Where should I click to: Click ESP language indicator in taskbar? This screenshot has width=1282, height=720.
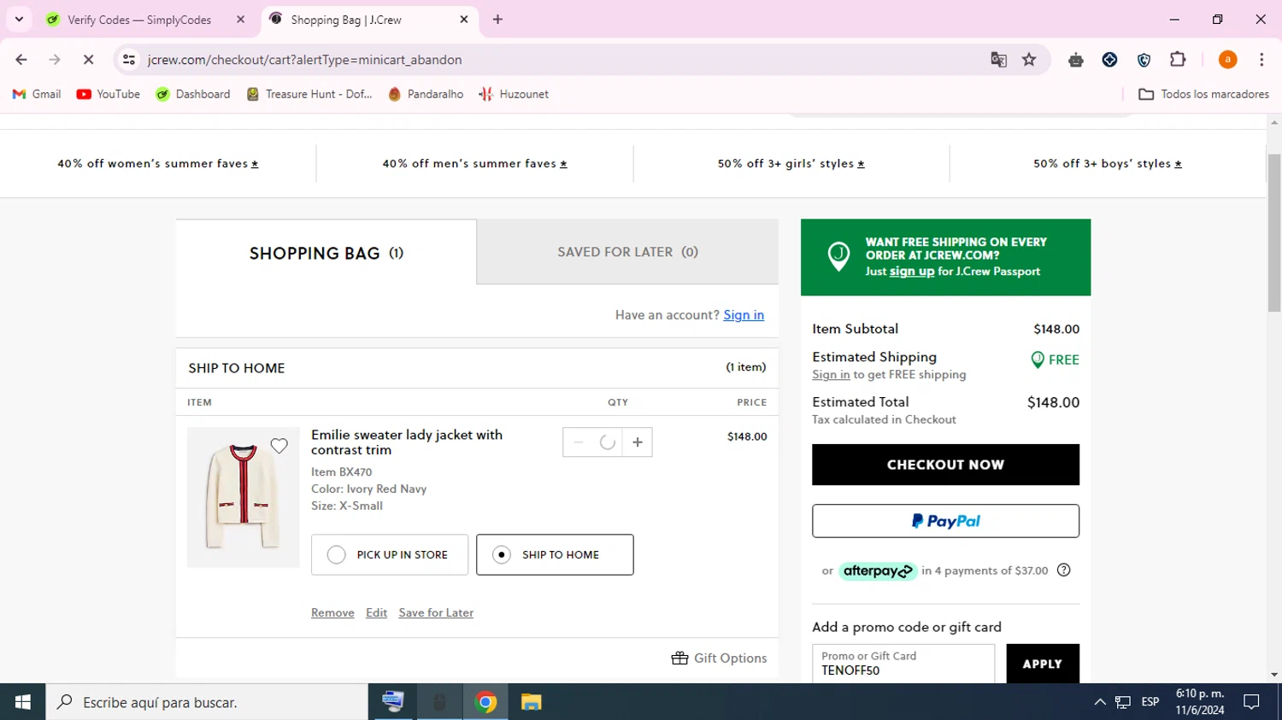pos(1150,702)
